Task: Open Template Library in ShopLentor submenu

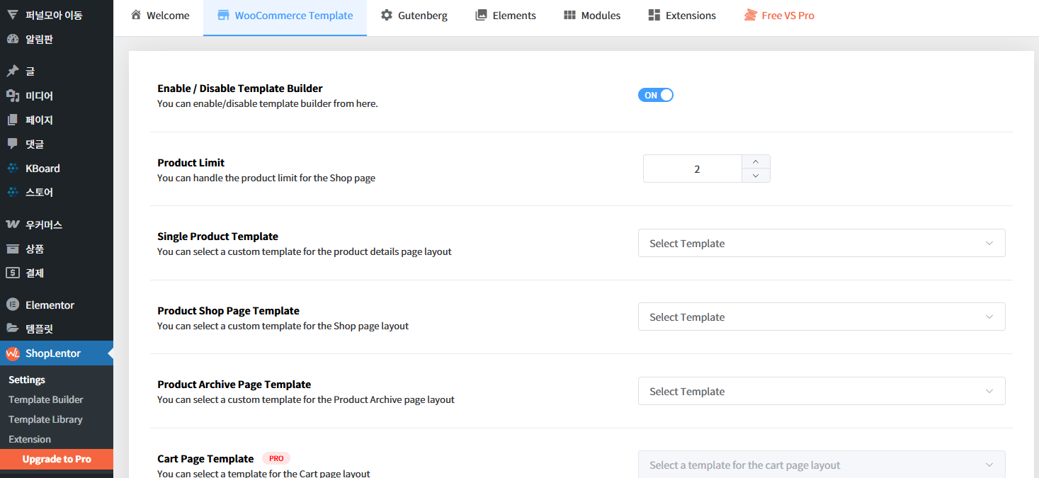Action: 45,419
